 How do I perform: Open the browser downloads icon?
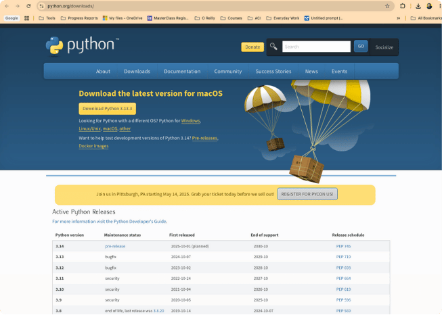418,6
